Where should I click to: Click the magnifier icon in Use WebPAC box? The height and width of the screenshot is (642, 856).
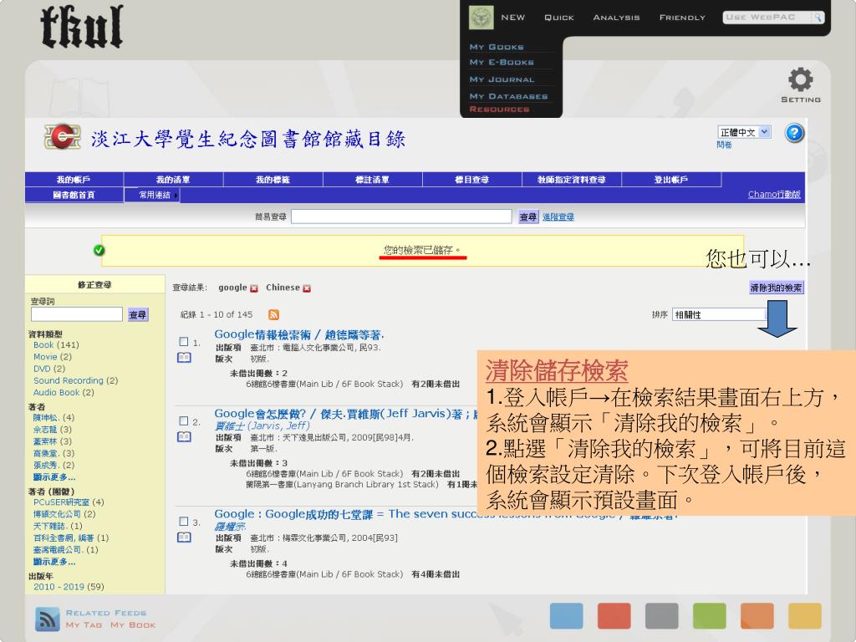pyautogui.click(x=818, y=18)
